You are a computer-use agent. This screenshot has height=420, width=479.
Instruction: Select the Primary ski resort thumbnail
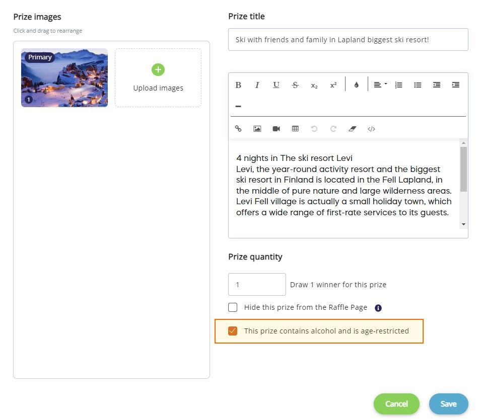[64, 78]
